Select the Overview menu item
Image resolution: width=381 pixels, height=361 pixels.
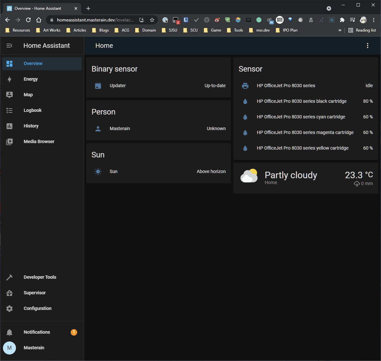click(33, 64)
